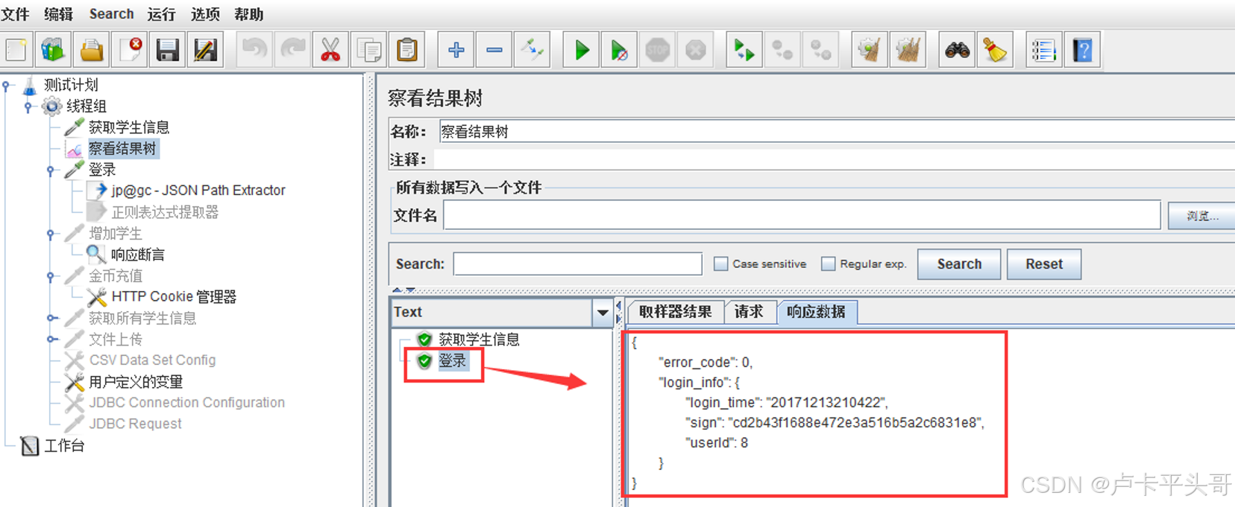Click the gray Stop icon
The height and width of the screenshot is (507, 1235).
coord(657,50)
